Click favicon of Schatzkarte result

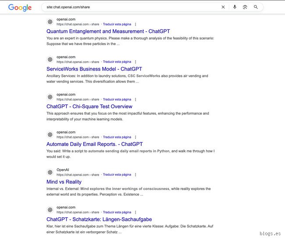tap(50, 210)
